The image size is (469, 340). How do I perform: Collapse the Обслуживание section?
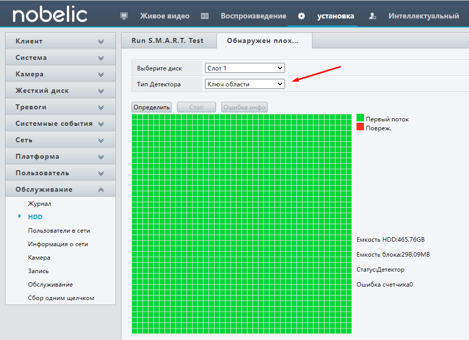(60, 189)
